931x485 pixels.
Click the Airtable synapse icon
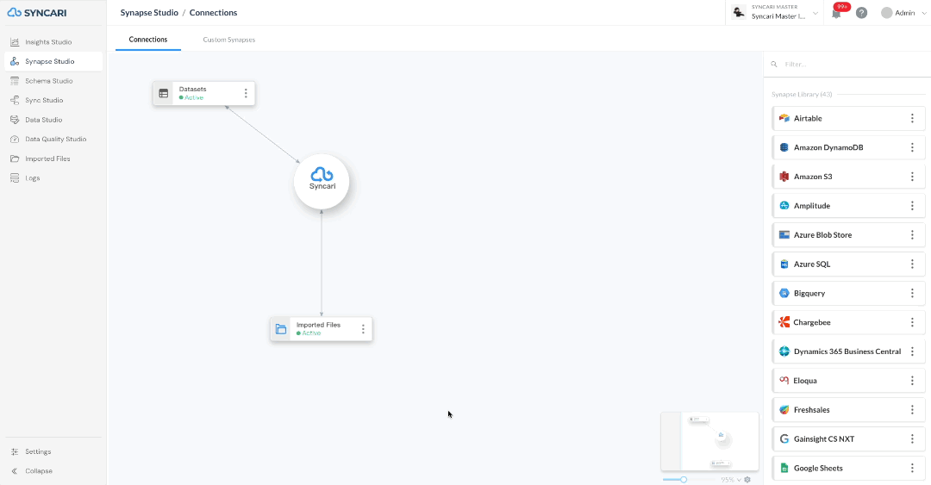coord(784,118)
